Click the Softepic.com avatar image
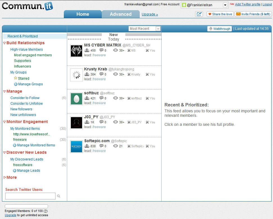The height and width of the screenshot is (219, 273). [76, 147]
